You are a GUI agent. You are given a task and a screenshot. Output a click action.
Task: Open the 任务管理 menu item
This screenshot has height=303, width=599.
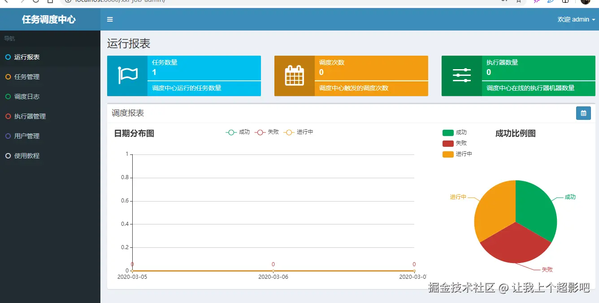pyautogui.click(x=50, y=77)
